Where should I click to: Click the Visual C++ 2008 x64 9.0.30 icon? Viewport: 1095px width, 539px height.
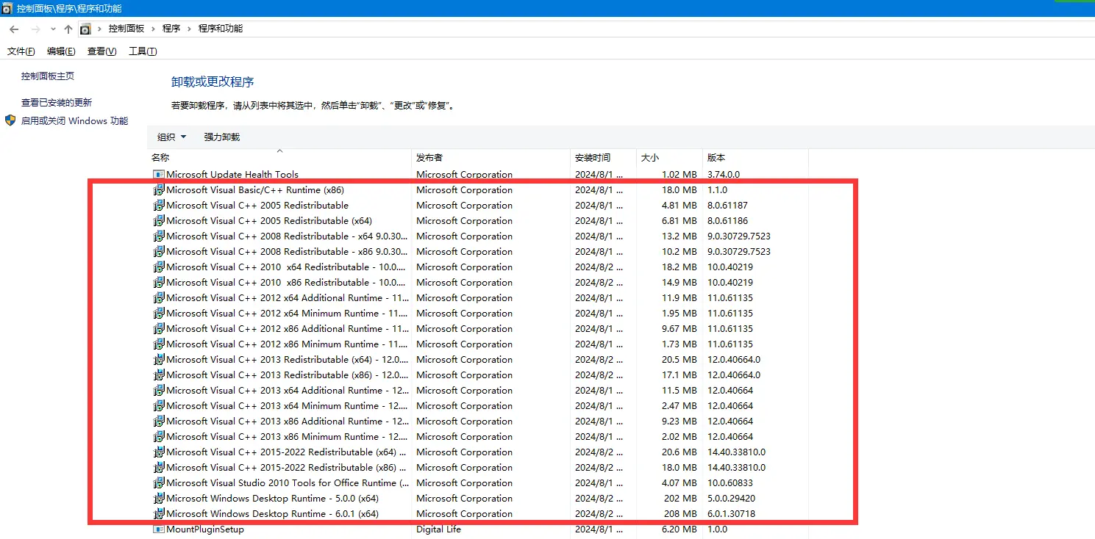[x=159, y=236]
